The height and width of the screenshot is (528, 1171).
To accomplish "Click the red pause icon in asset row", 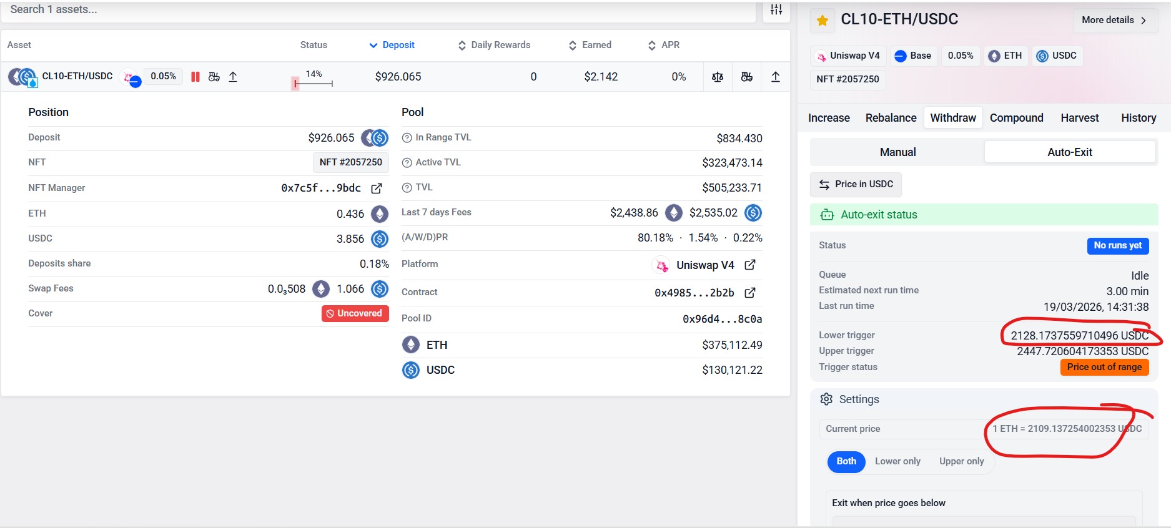I will coord(195,77).
